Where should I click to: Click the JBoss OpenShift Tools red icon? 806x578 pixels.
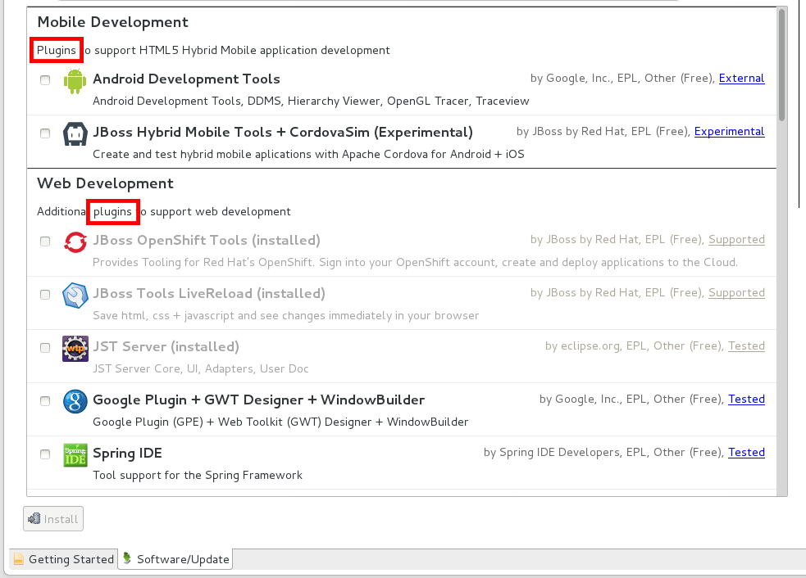click(75, 242)
